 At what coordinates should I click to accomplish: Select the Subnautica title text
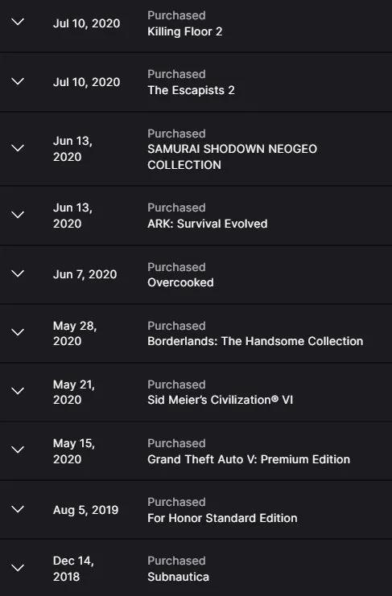[x=178, y=577]
